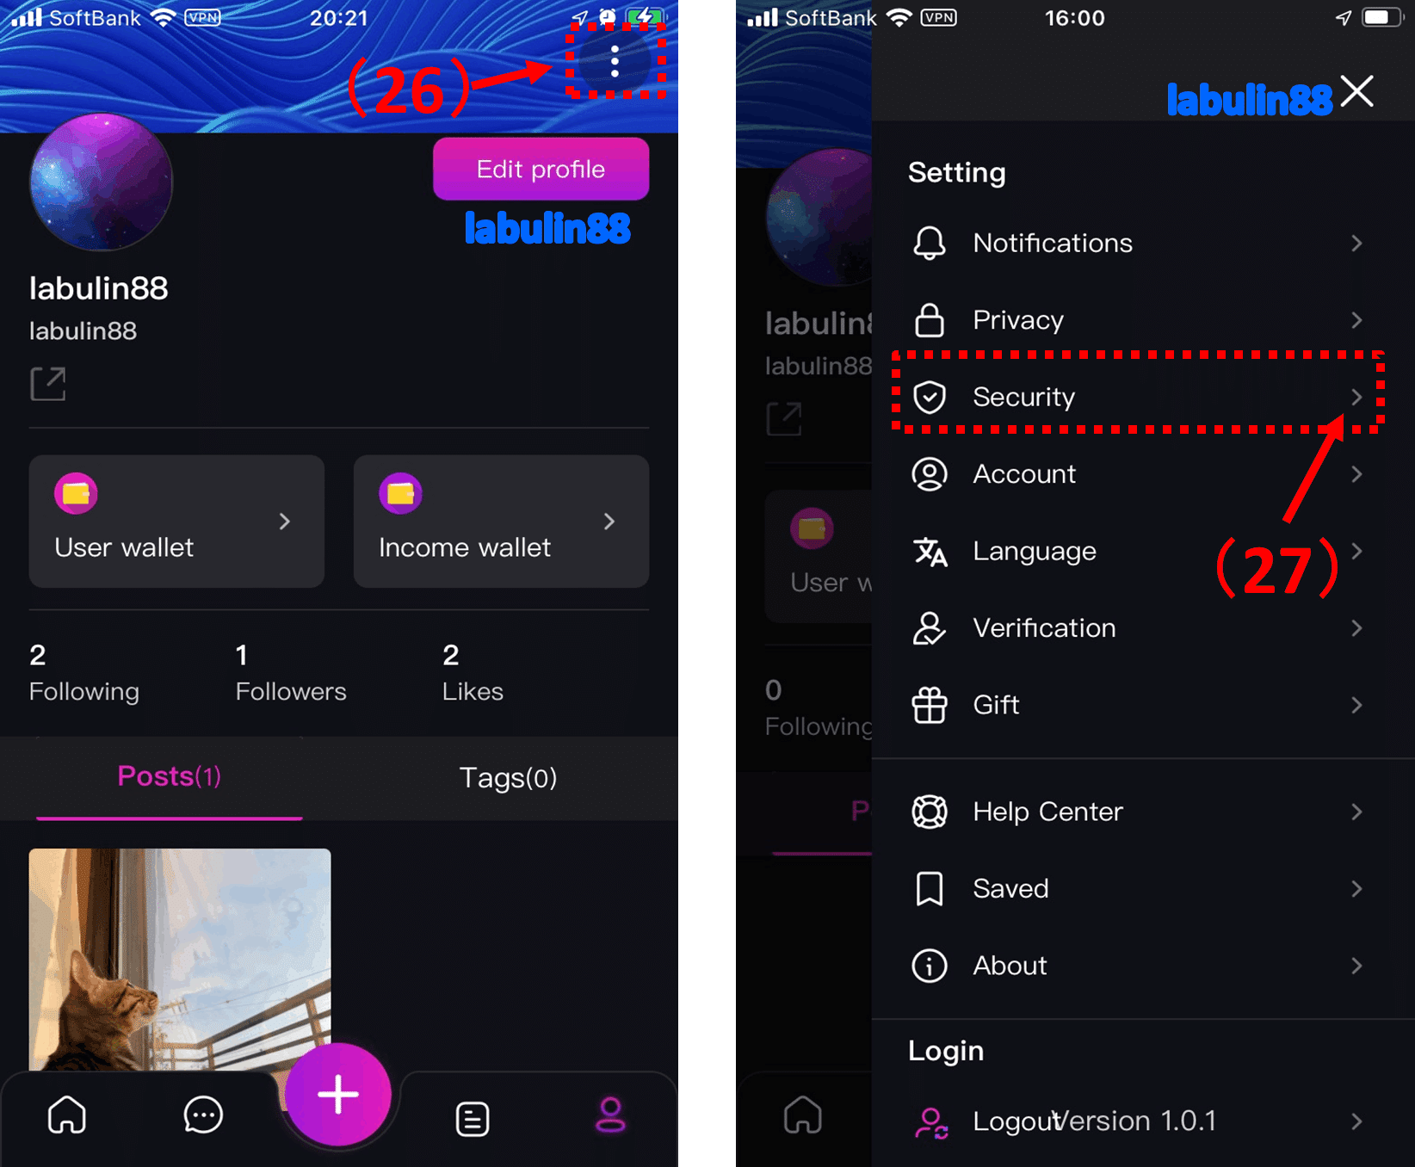Switch to the Tags(0) tab
The width and height of the screenshot is (1415, 1167).
pyautogui.click(x=508, y=777)
